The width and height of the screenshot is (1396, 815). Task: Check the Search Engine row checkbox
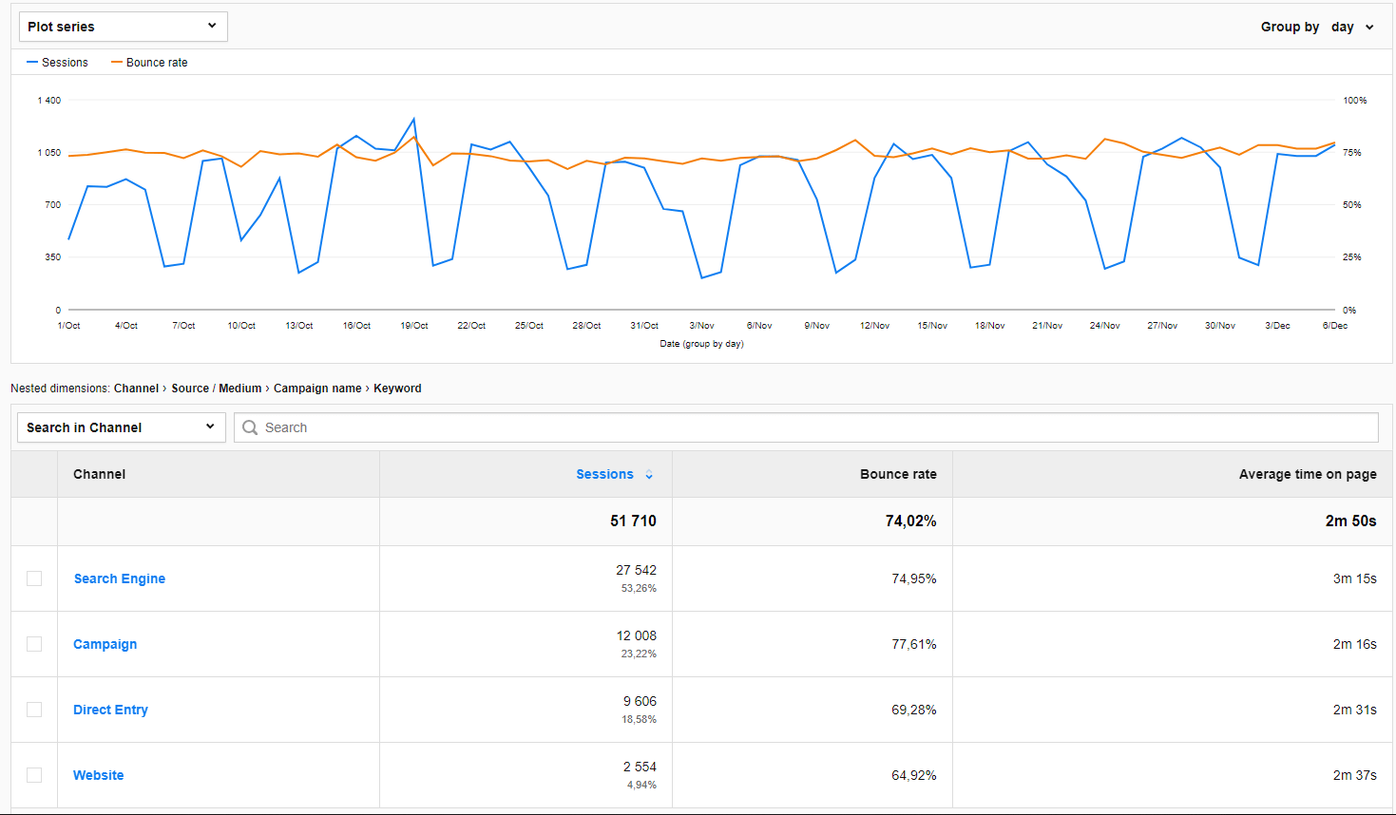tap(34, 578)
